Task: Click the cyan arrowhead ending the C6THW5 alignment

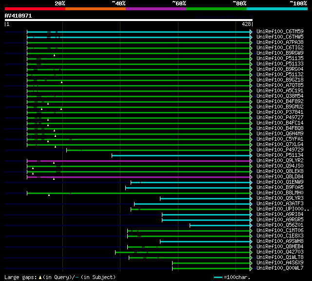Action: tap(251, 37)
